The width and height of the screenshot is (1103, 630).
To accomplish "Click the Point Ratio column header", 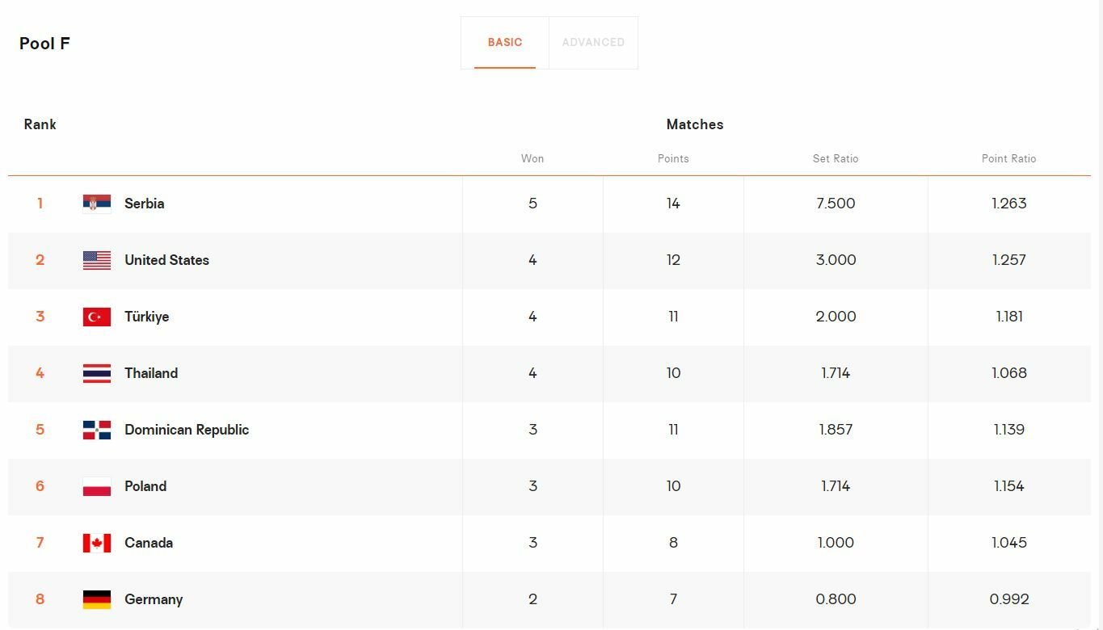I will coord(1008,158).
